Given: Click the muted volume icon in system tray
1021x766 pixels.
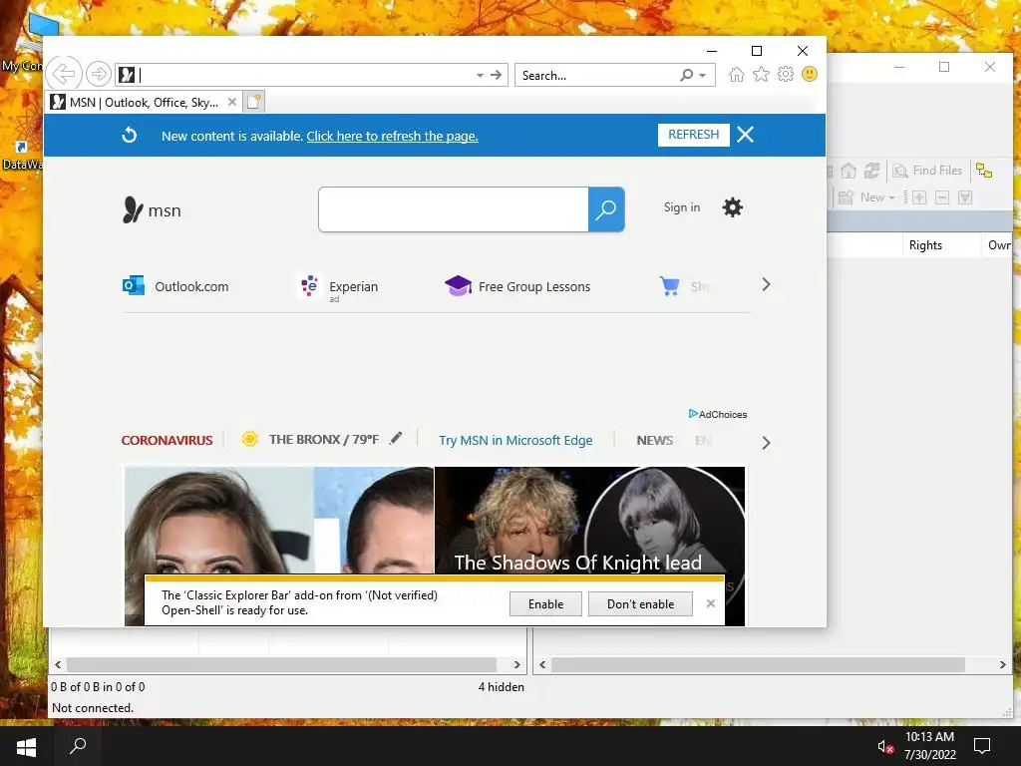Looking at the screenshot, I should [x=885, y=746].
